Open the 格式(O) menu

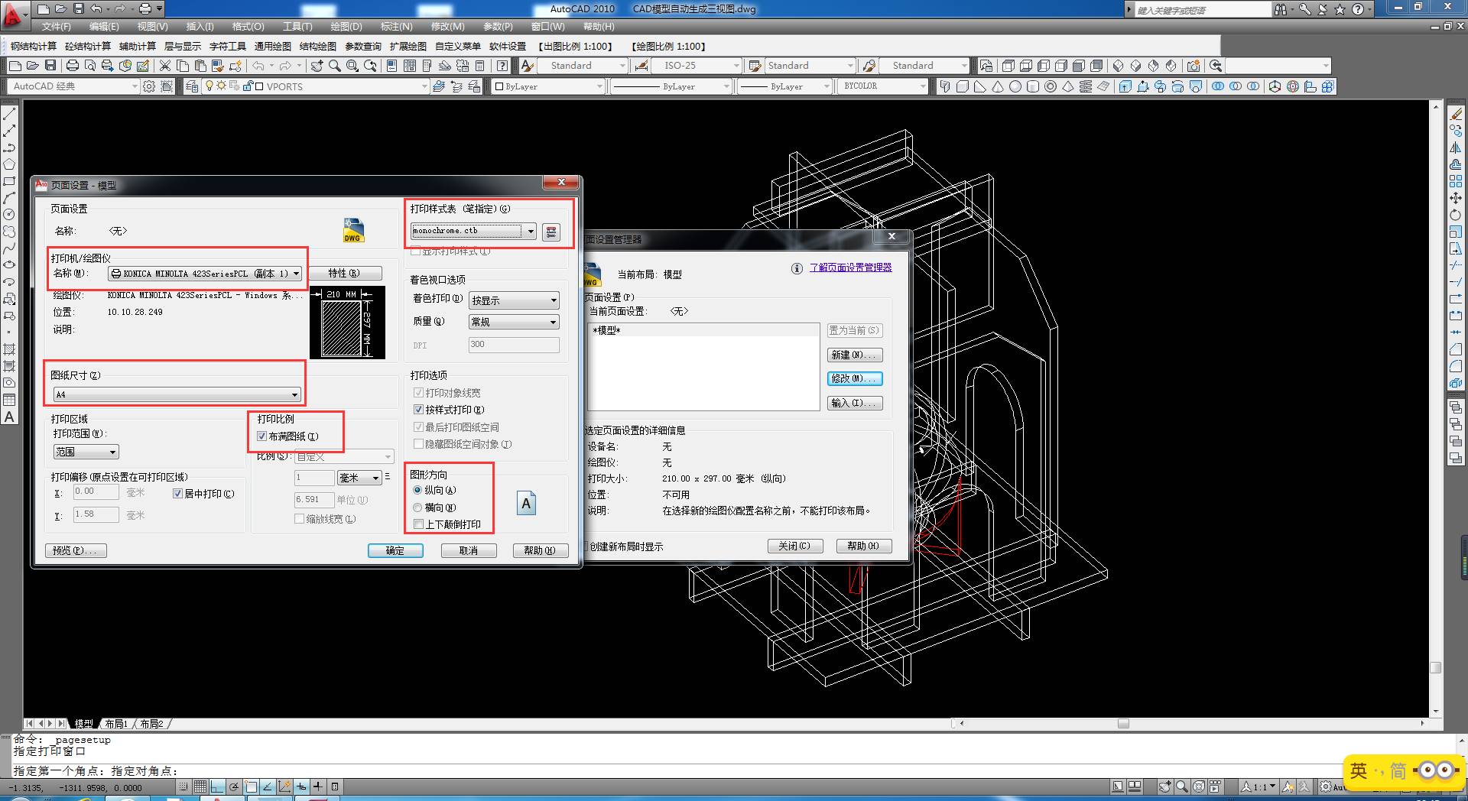point(248,27)
